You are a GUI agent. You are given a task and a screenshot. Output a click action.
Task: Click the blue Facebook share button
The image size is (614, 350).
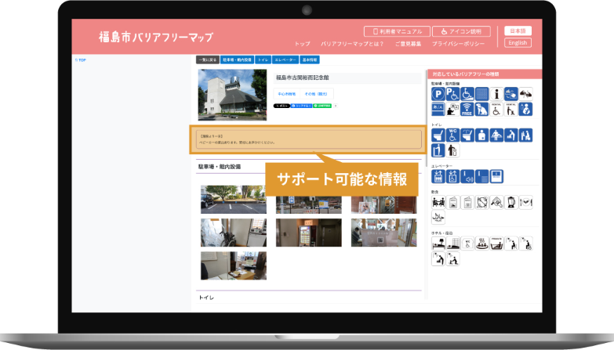pyautogui.click(x=301, y=106)
